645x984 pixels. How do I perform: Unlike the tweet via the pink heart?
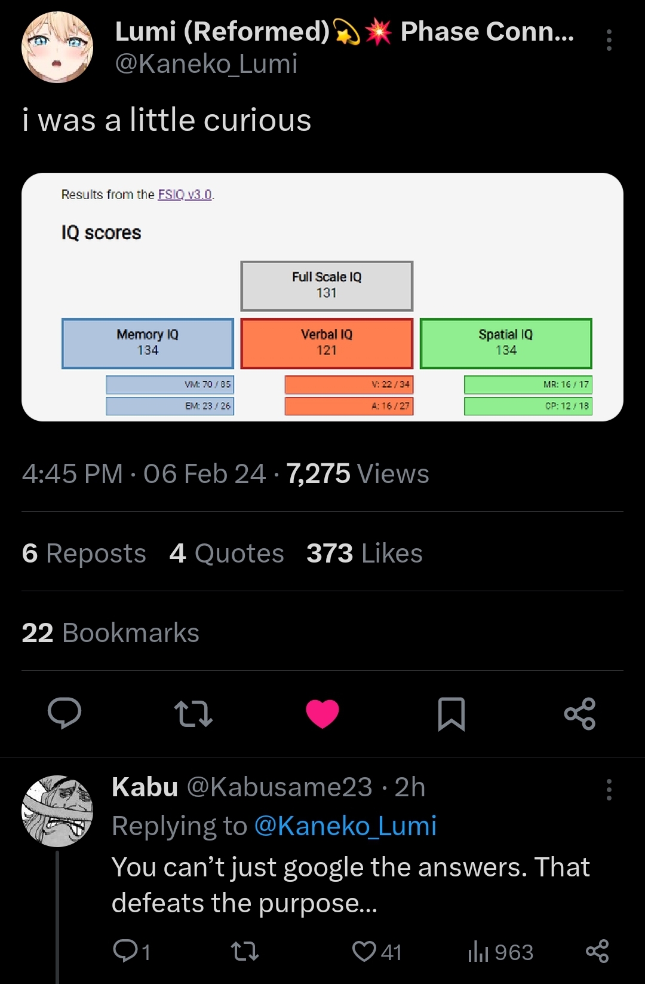322,713
